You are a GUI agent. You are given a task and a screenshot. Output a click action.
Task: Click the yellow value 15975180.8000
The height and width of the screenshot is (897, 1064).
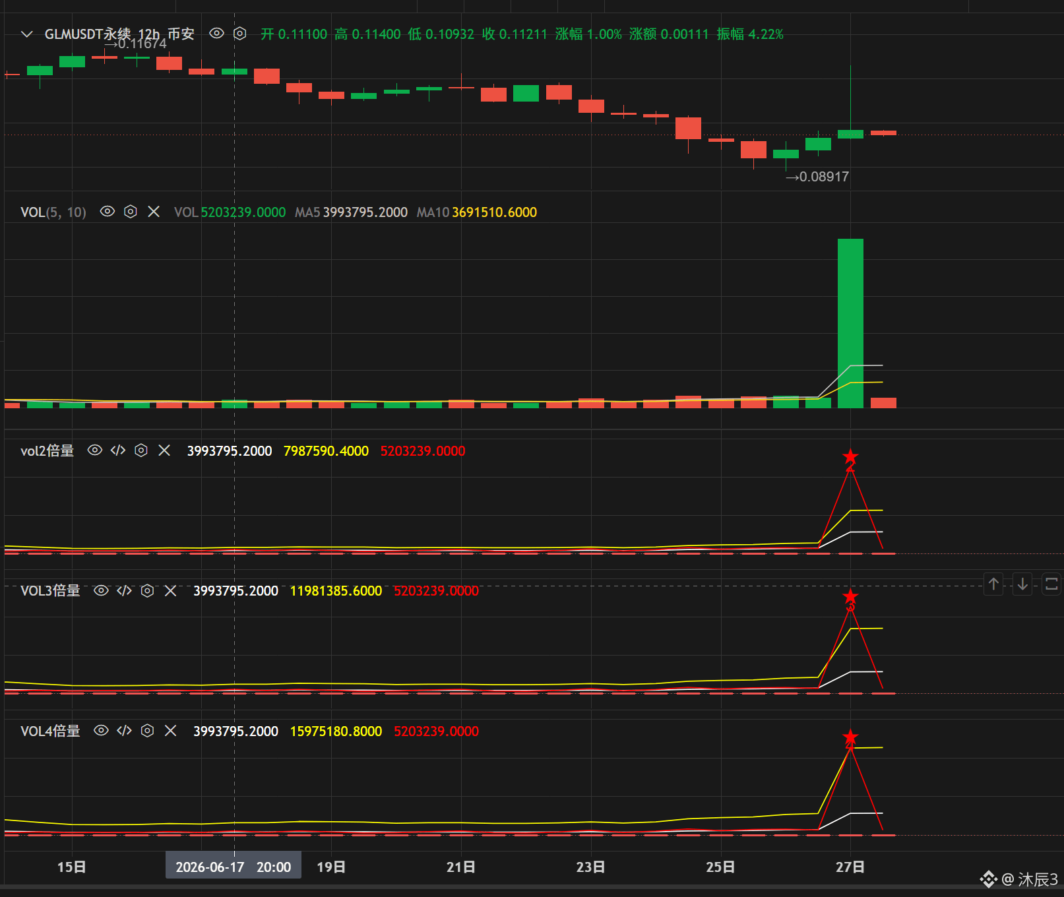pos(336,731)
